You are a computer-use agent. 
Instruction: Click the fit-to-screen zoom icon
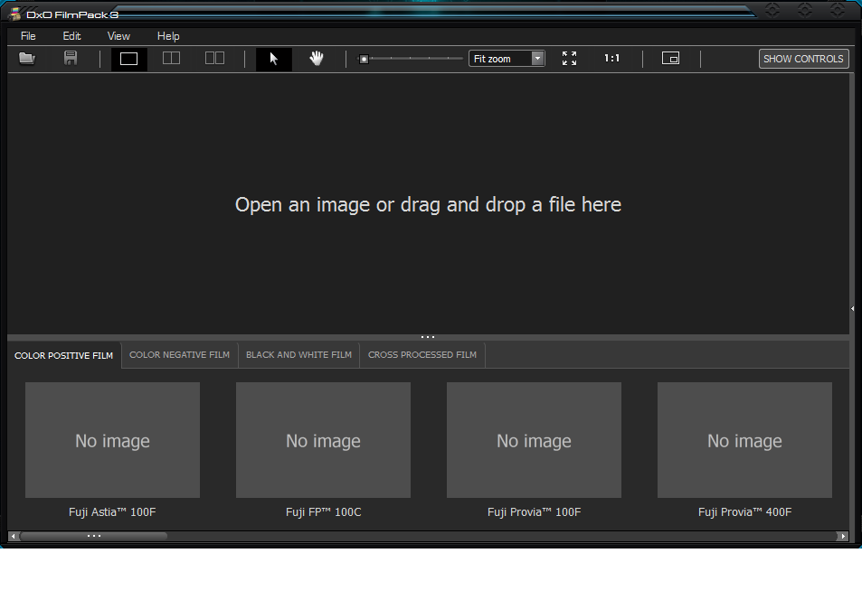click(570, 58)
